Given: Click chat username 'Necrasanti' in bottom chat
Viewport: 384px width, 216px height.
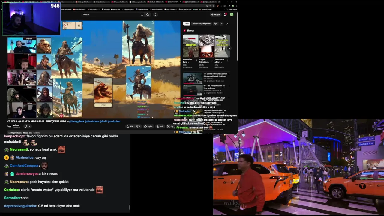Looking at the screenshot, I should point(19,149).
